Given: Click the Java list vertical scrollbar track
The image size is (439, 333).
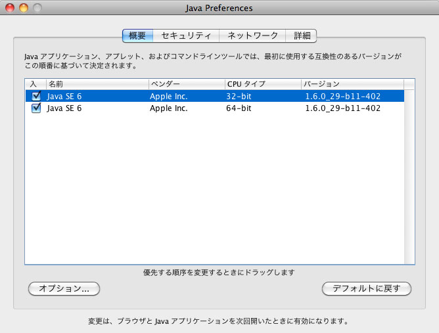Looking at the screenshot, I should click(x=409, y=177).
